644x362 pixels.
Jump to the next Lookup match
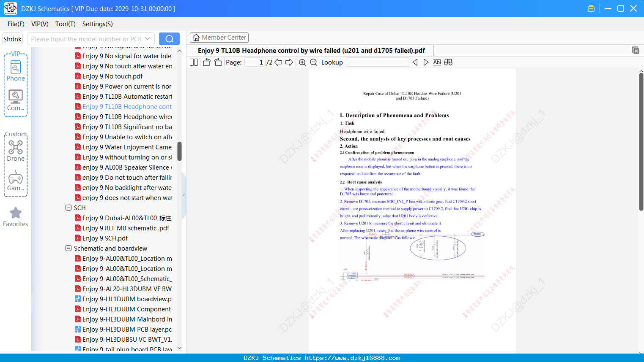[426, 62]
